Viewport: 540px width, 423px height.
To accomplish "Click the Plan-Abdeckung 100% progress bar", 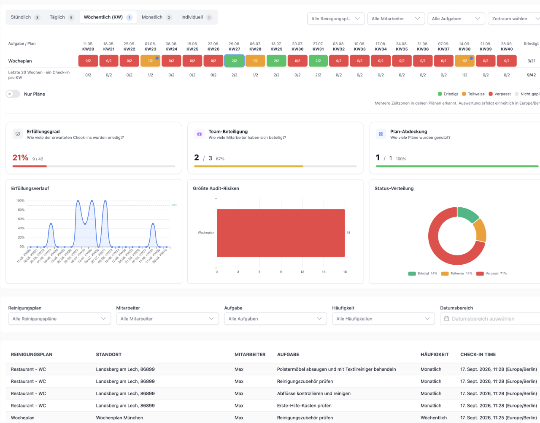I will click(x=457, y=166).
